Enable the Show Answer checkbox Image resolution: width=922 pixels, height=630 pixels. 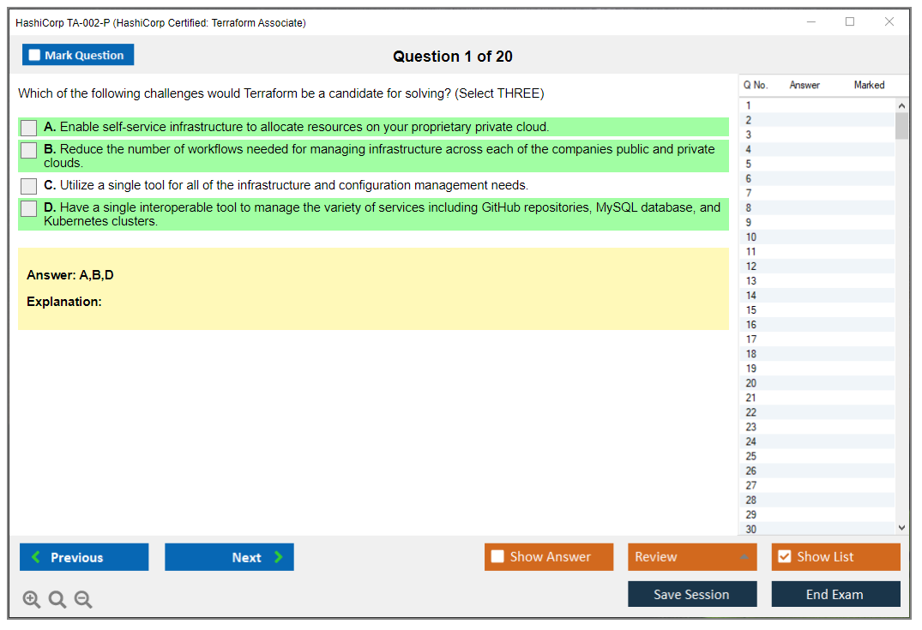pyautogui.click(x=497, y=557)
